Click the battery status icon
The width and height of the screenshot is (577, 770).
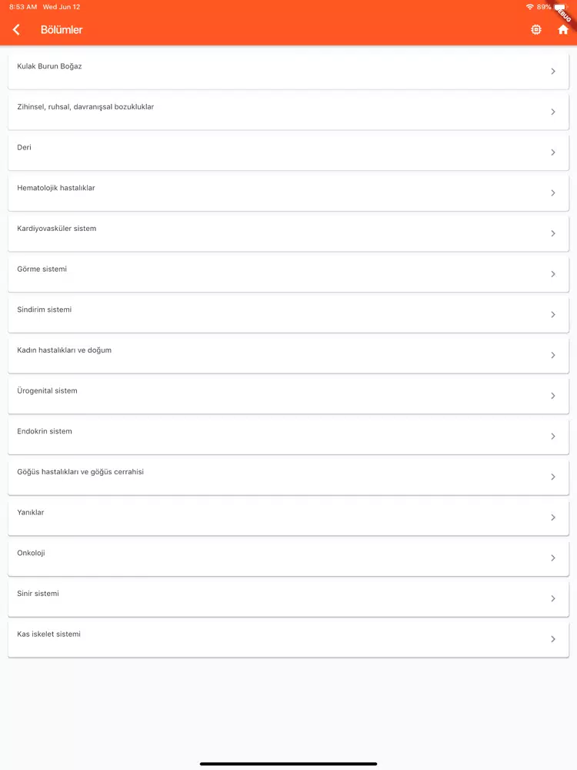point(560,7)
